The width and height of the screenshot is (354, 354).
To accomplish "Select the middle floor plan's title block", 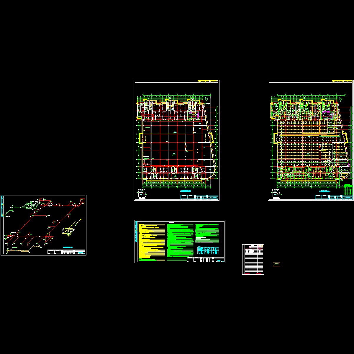I will click(x=199, y=197).
